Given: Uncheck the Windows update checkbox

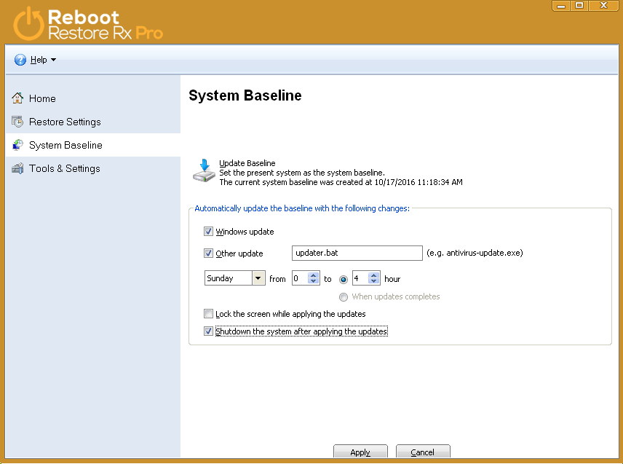Looking at the screenshot, I should [x=208, y=232].
